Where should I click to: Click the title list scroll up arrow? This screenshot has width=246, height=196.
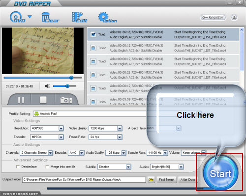(242, 30)
